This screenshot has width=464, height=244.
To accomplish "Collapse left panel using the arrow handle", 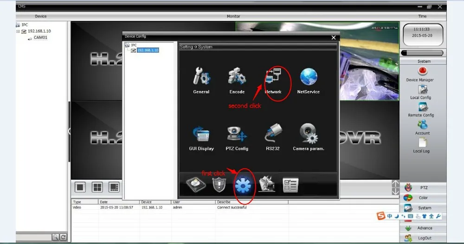I will pos(69,131).
